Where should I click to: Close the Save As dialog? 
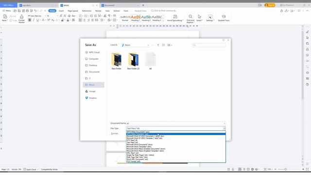point(228,40)
